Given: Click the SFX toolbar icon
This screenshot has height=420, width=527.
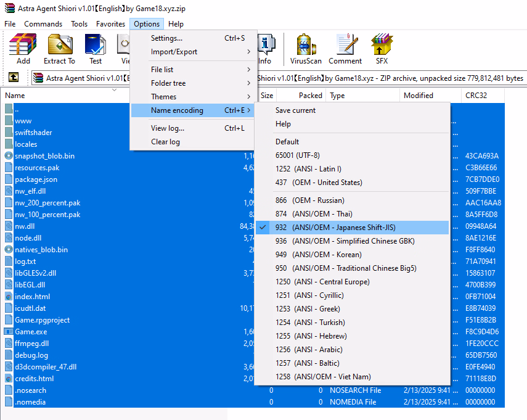Looking at the screenshot, I should (382, 44).
